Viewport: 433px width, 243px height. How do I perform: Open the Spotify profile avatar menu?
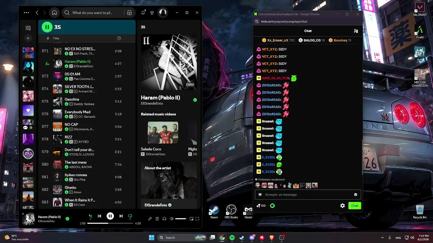click(163, 13)
